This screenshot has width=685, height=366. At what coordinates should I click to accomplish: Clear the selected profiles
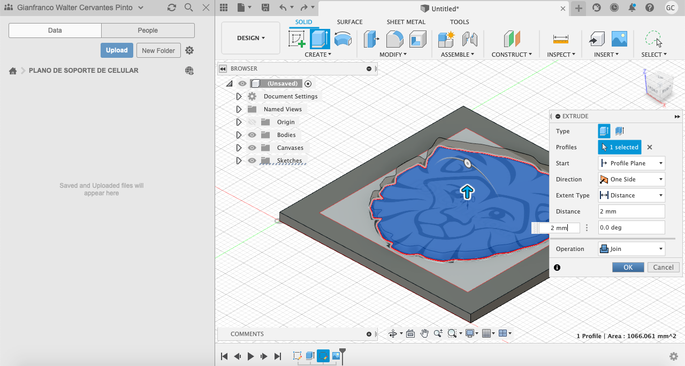pos(650,147)
